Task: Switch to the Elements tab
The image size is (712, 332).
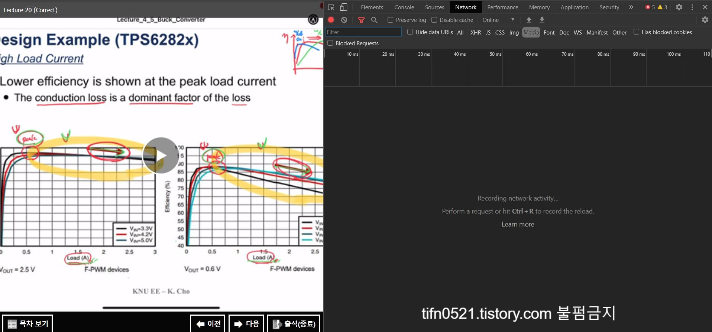Action: (x=372, y=7)
